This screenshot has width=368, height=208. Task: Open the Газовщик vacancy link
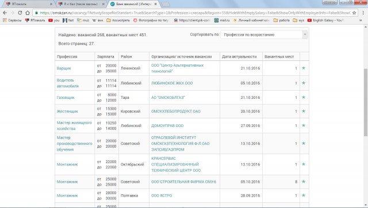[66, 97]
